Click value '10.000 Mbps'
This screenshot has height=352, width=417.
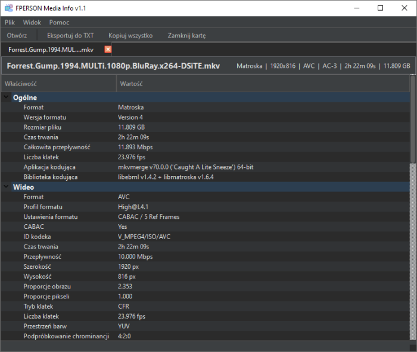pos(135,257)
